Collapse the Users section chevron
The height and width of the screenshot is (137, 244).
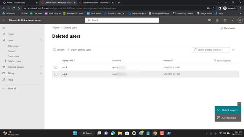click(x=41, y=40)
